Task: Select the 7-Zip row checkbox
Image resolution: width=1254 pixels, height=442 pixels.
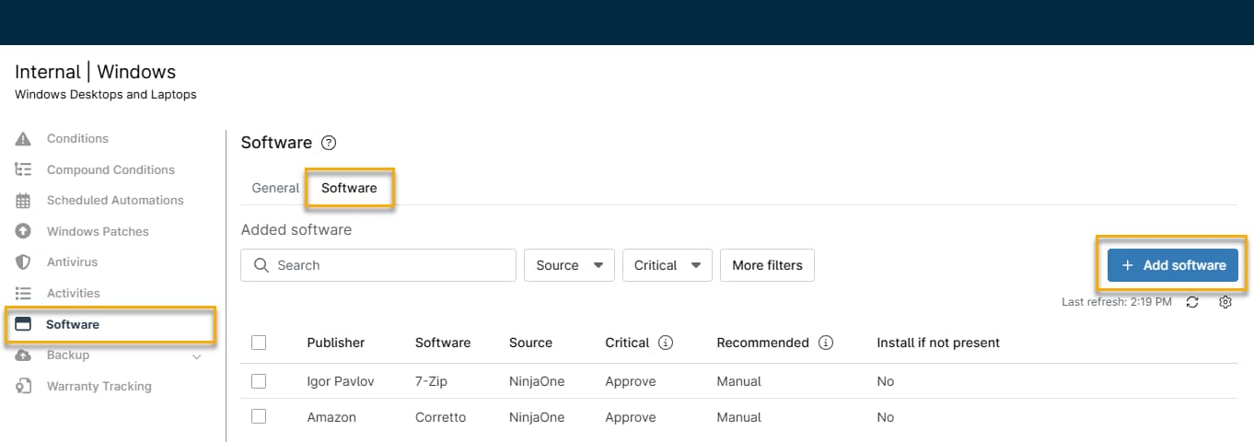Action: click(259, 381)
